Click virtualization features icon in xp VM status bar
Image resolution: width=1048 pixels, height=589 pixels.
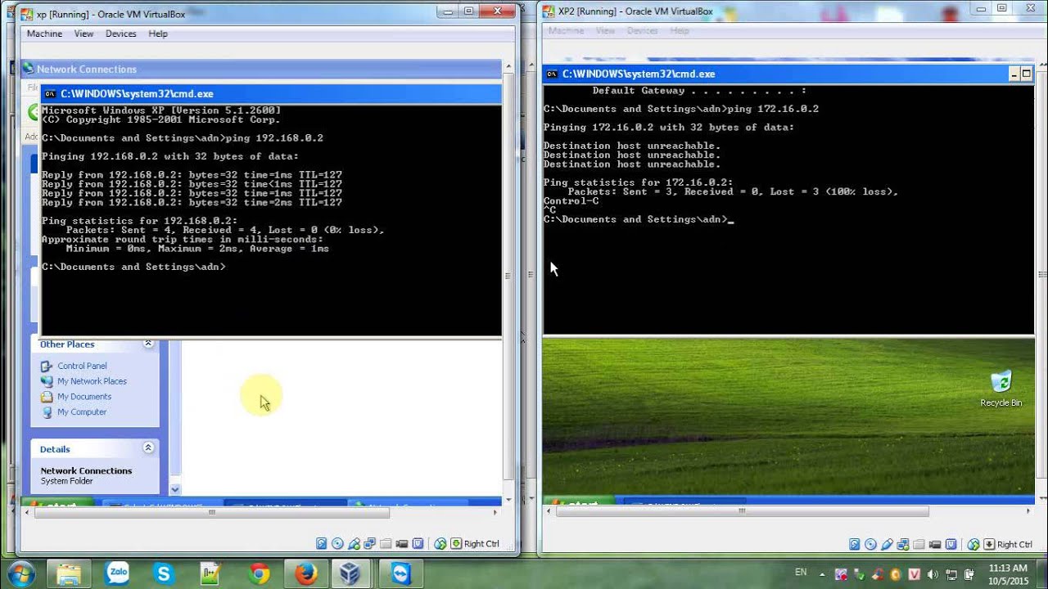[418, 544]
